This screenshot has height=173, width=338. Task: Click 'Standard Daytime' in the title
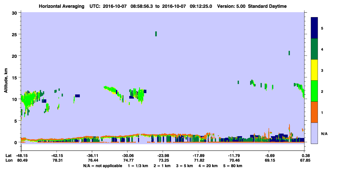pos(267,6)
